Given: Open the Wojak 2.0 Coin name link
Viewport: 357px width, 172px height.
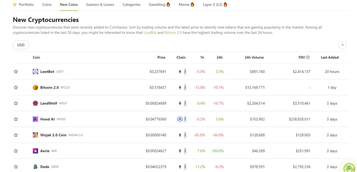Looking at the screenshot, I should pos(53,135).
